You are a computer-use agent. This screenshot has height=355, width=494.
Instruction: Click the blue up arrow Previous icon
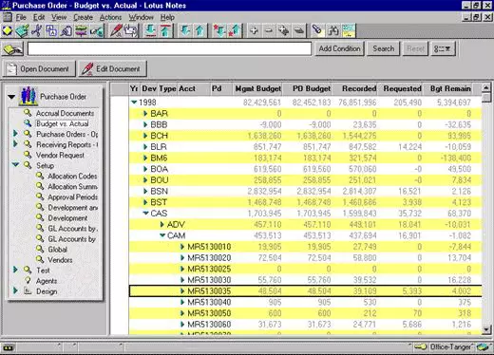tap(199, 31)
